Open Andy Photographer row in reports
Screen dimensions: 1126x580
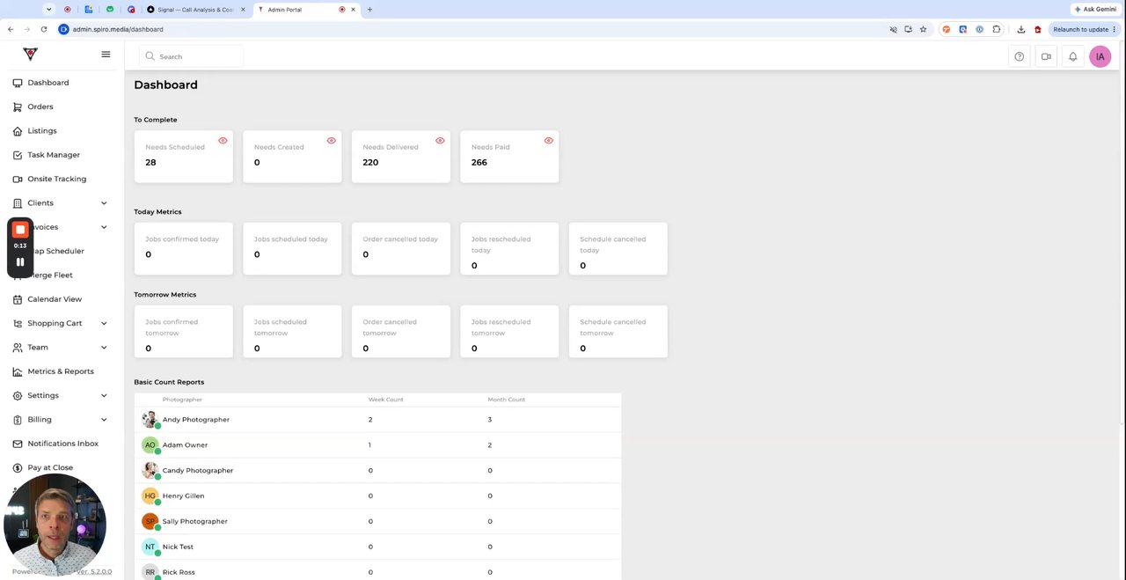coord(377,420)
